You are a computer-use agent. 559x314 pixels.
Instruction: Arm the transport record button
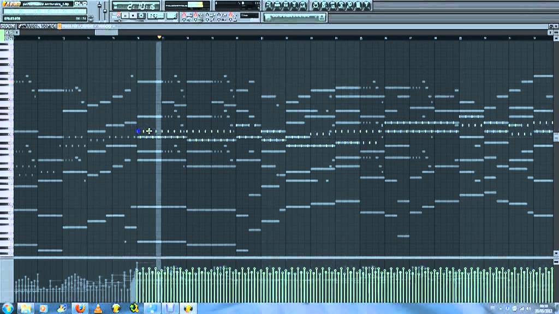coord(141,16)
